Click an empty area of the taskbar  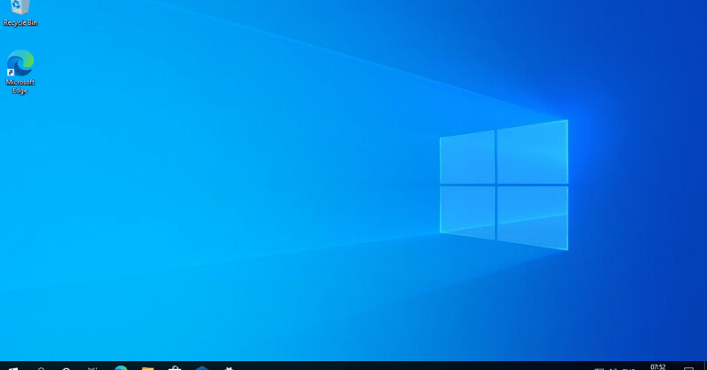tap(400, 366)
